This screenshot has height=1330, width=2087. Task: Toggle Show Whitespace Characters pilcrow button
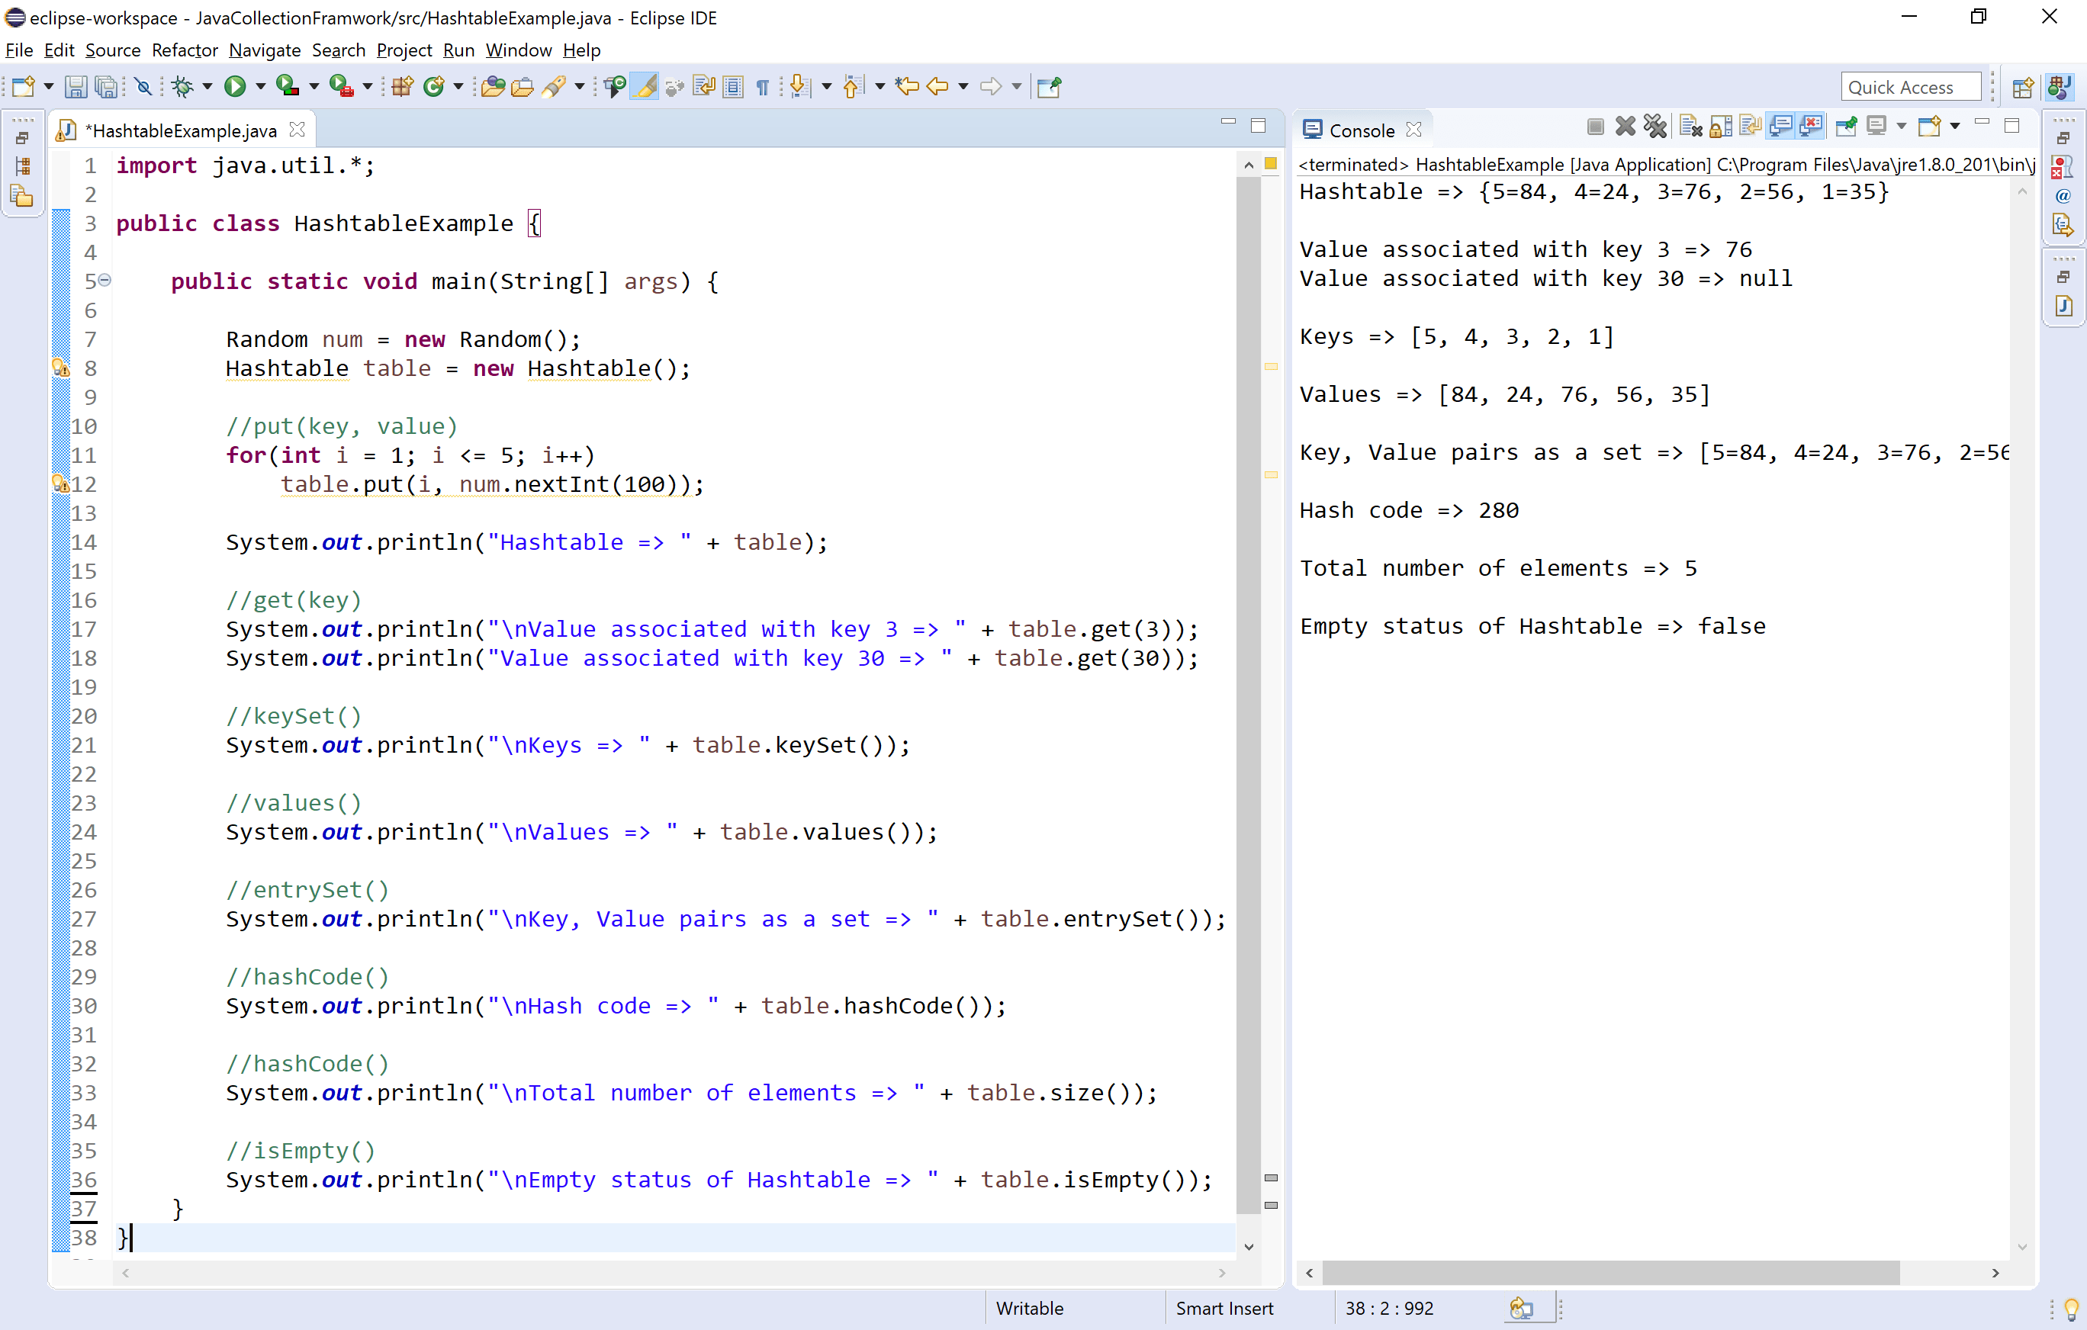(763, 87)
